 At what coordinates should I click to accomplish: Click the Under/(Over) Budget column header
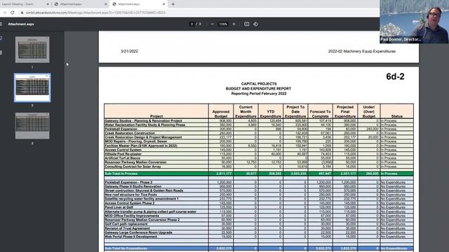[x=369, y=111]
